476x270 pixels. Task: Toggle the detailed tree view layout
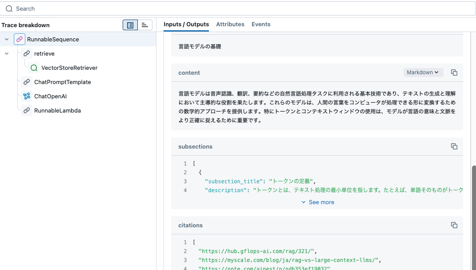129,25
